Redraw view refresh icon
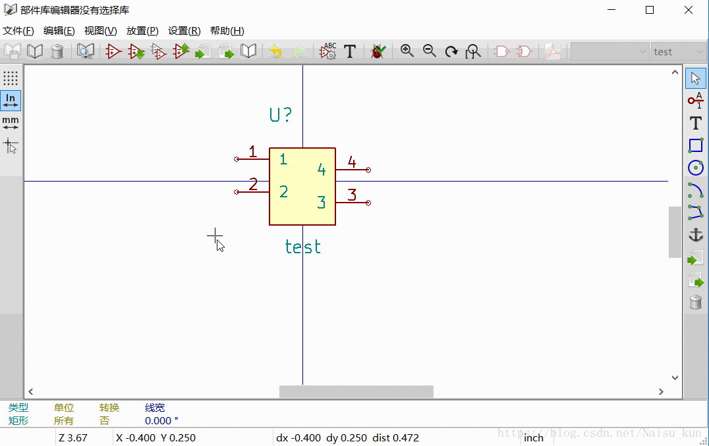The image size is (709, 446). (x=451, y=51)
